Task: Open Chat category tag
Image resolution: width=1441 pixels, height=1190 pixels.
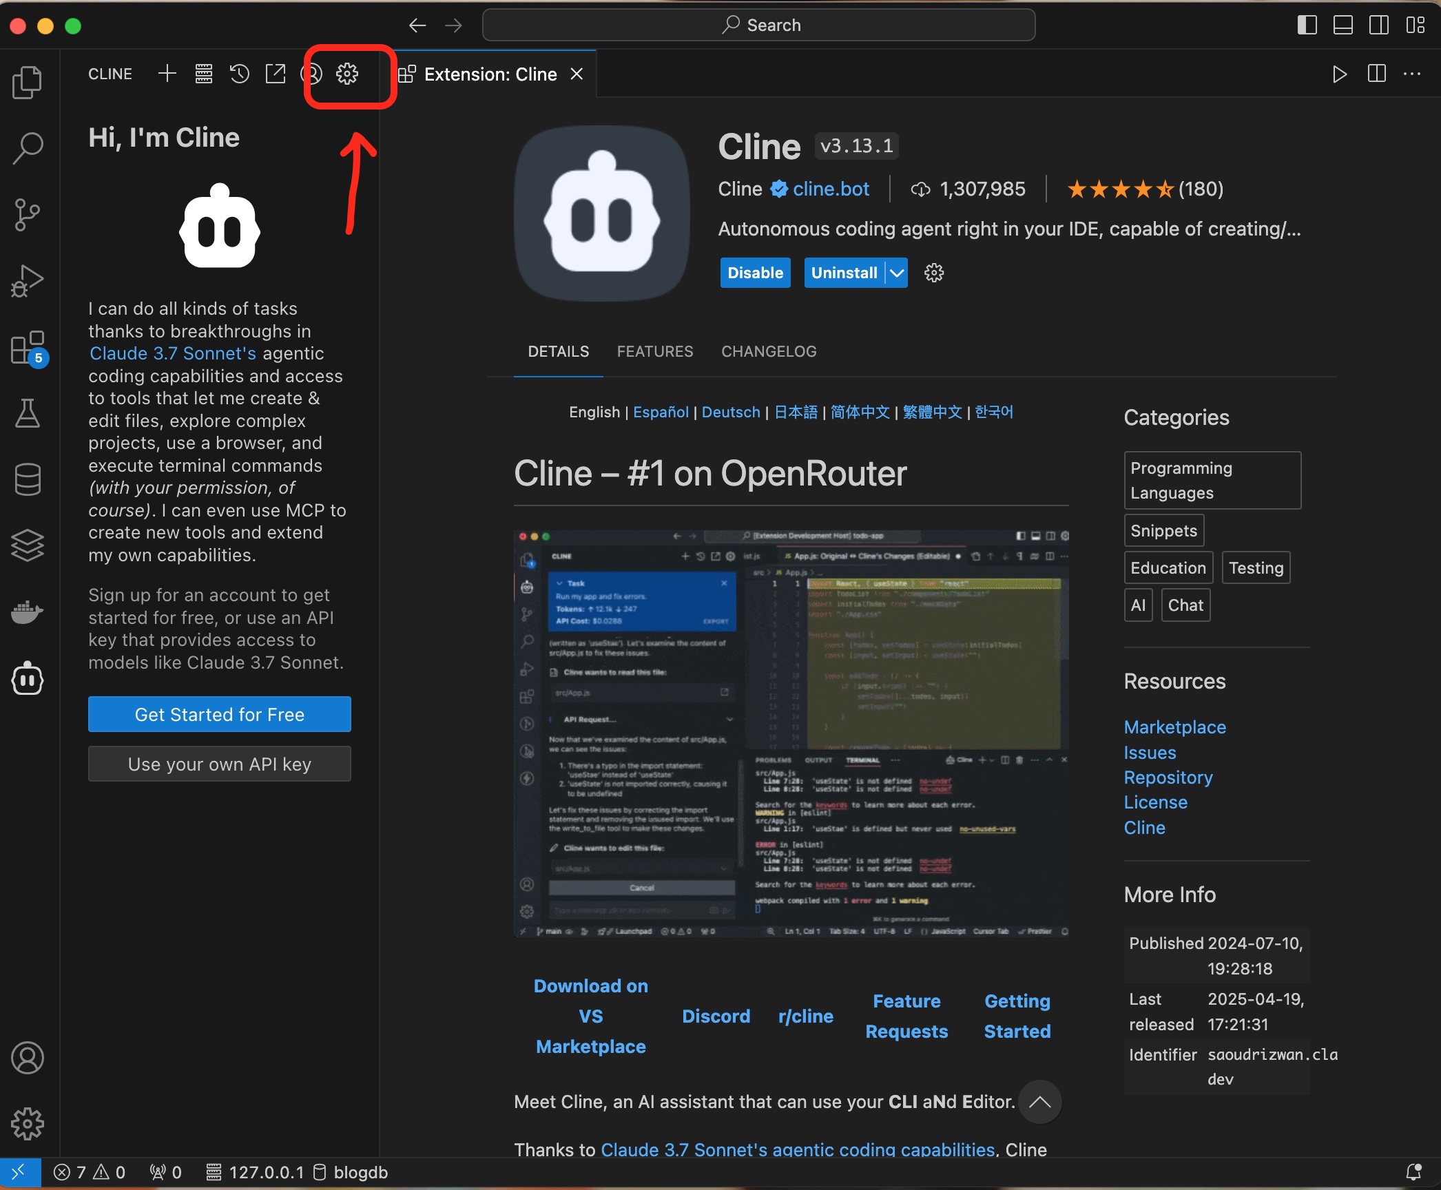Action: pyautogui.click(x=1185, y=605)
